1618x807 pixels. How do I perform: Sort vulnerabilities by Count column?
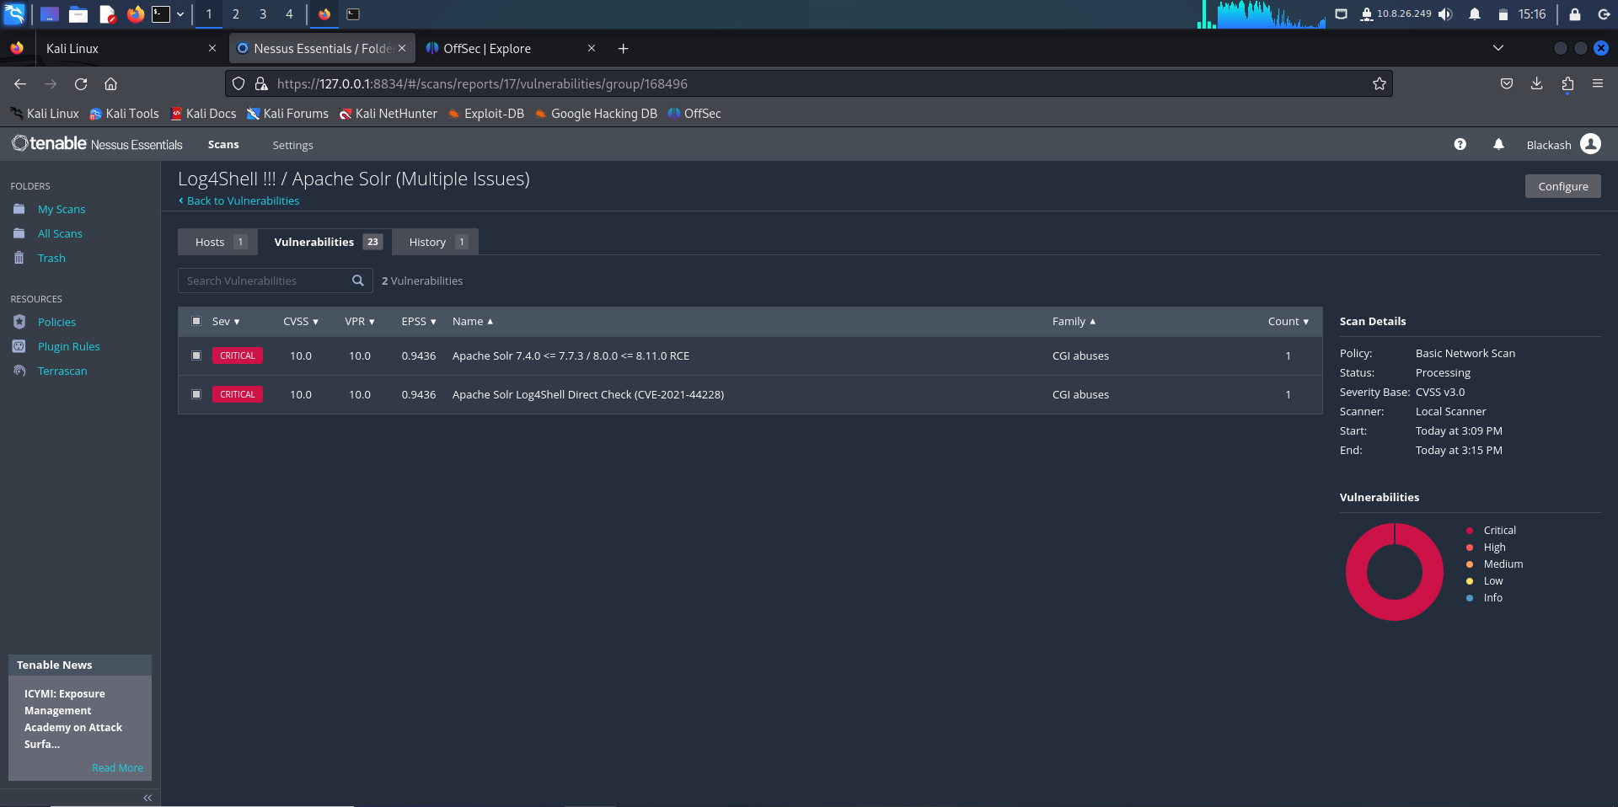tap(1289, 321)
